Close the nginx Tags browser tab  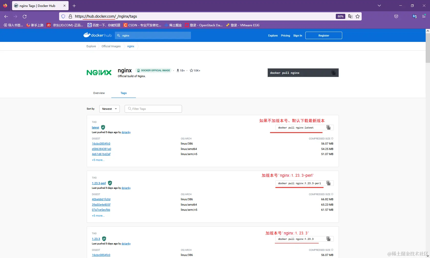point(64,6)
